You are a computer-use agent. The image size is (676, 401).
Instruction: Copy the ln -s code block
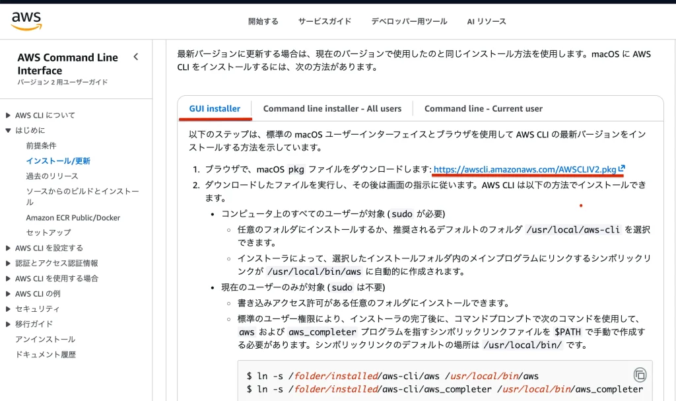(x=639, y=375)
